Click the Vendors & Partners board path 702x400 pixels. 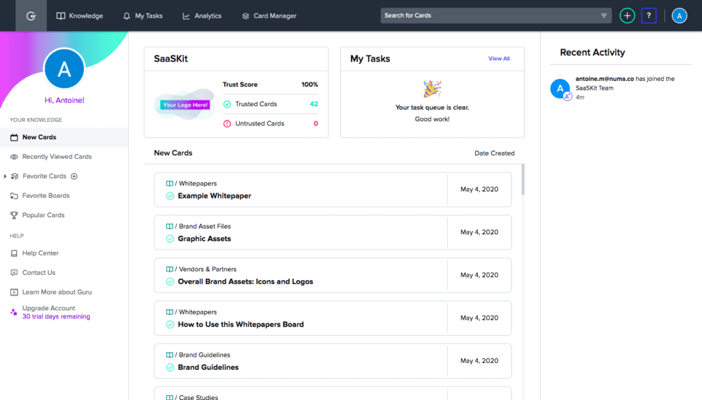click(x=207, y=269)
